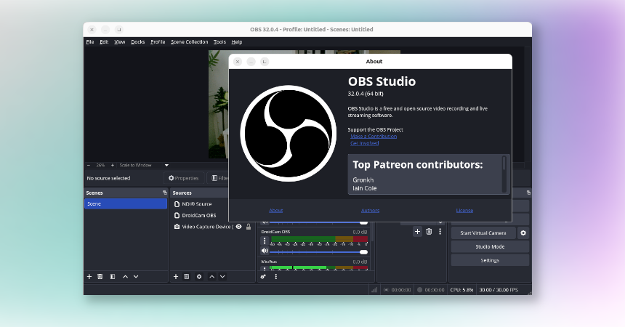The width and height of the screenshot is (625, 327).
Task: Toggle Studio Mode
Action: click(489, 246)
